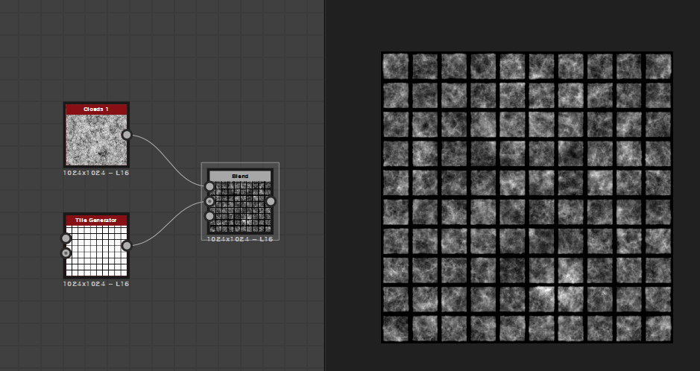Viewport: 700px width, 371px height.
Task: Click the Tile Generator title bar
Action: click(96, 221)
